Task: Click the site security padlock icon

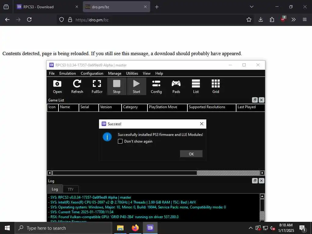Action: pyautogui.click(x=70, y=19)
